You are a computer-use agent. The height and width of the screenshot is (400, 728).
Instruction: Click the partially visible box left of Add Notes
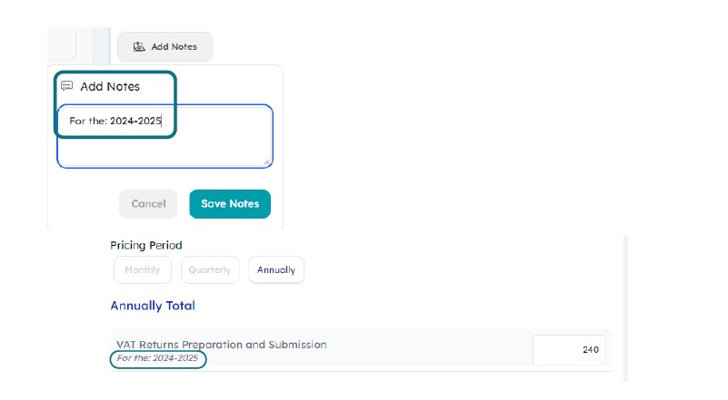(x=61, y=44)
